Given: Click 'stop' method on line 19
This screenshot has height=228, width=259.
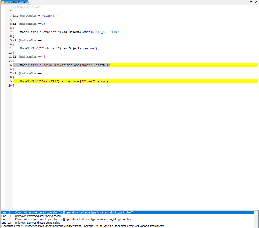Looking at the screenshot, I should pos(101,81).
